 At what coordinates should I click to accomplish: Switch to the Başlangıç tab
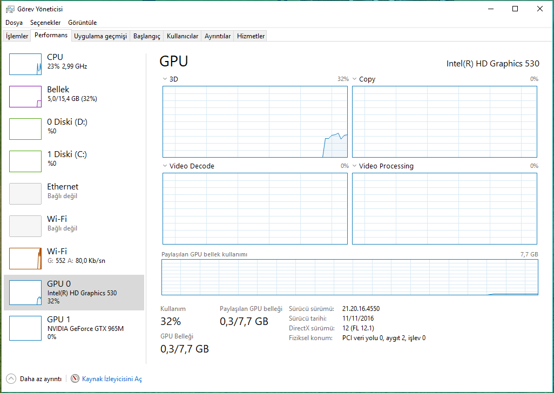147,36
